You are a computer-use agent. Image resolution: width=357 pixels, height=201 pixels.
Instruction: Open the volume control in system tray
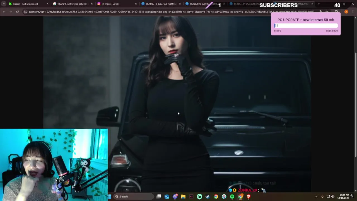(x=333, y=197)
